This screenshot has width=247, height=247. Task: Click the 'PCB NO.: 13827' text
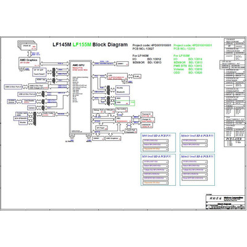[x=143, y=49]
